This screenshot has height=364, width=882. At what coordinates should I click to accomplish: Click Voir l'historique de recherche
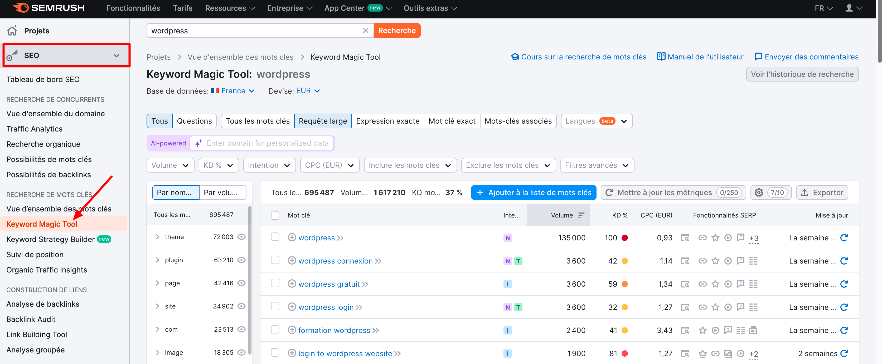802,74
